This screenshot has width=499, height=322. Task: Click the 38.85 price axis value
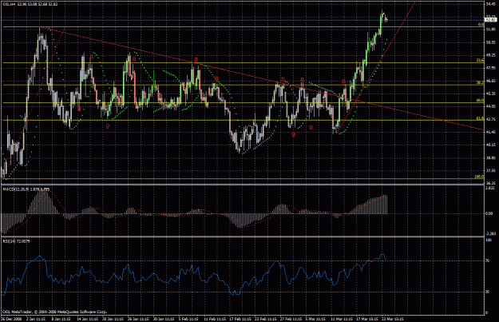click(x=490, y=157)
